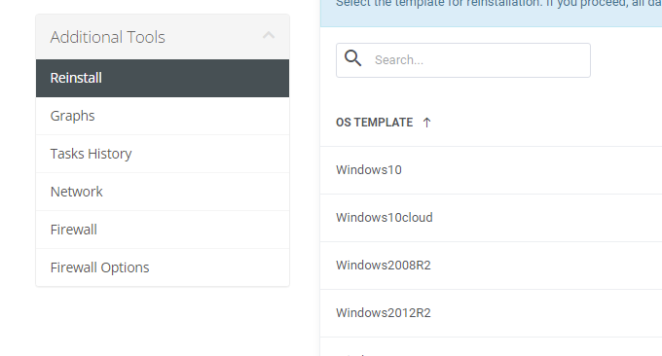Select the Windows10cloud template row

(491, 218)
